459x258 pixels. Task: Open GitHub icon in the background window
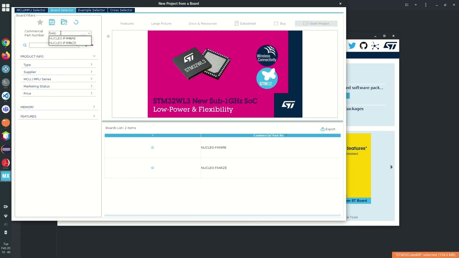pos(364,46)
